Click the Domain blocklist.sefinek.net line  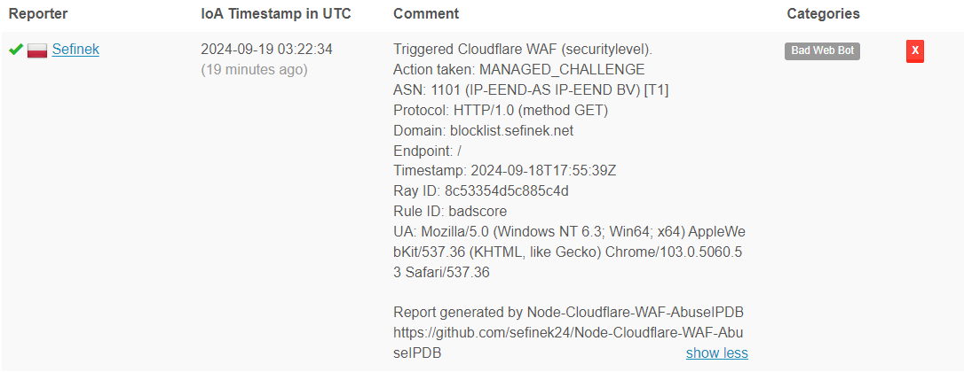coord(483,130)
